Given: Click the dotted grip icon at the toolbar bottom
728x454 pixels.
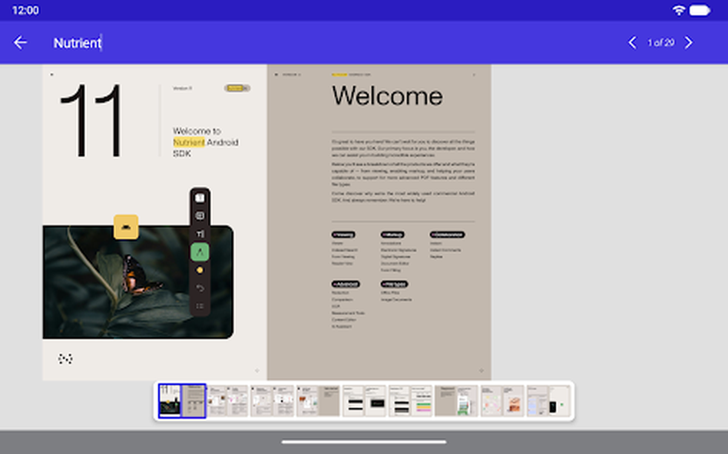Looking at the screenshot, I should click(x=200, y=306).
